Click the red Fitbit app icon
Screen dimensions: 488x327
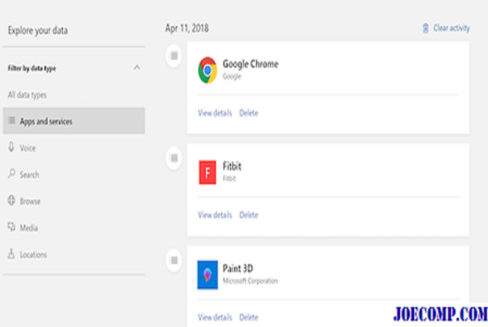click(207, 173)
